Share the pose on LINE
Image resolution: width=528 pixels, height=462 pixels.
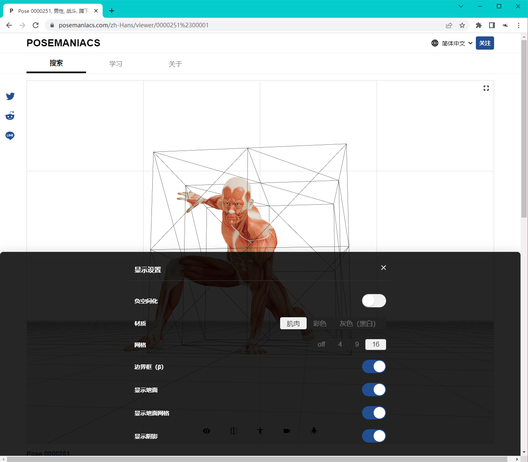tap(10, 136)
